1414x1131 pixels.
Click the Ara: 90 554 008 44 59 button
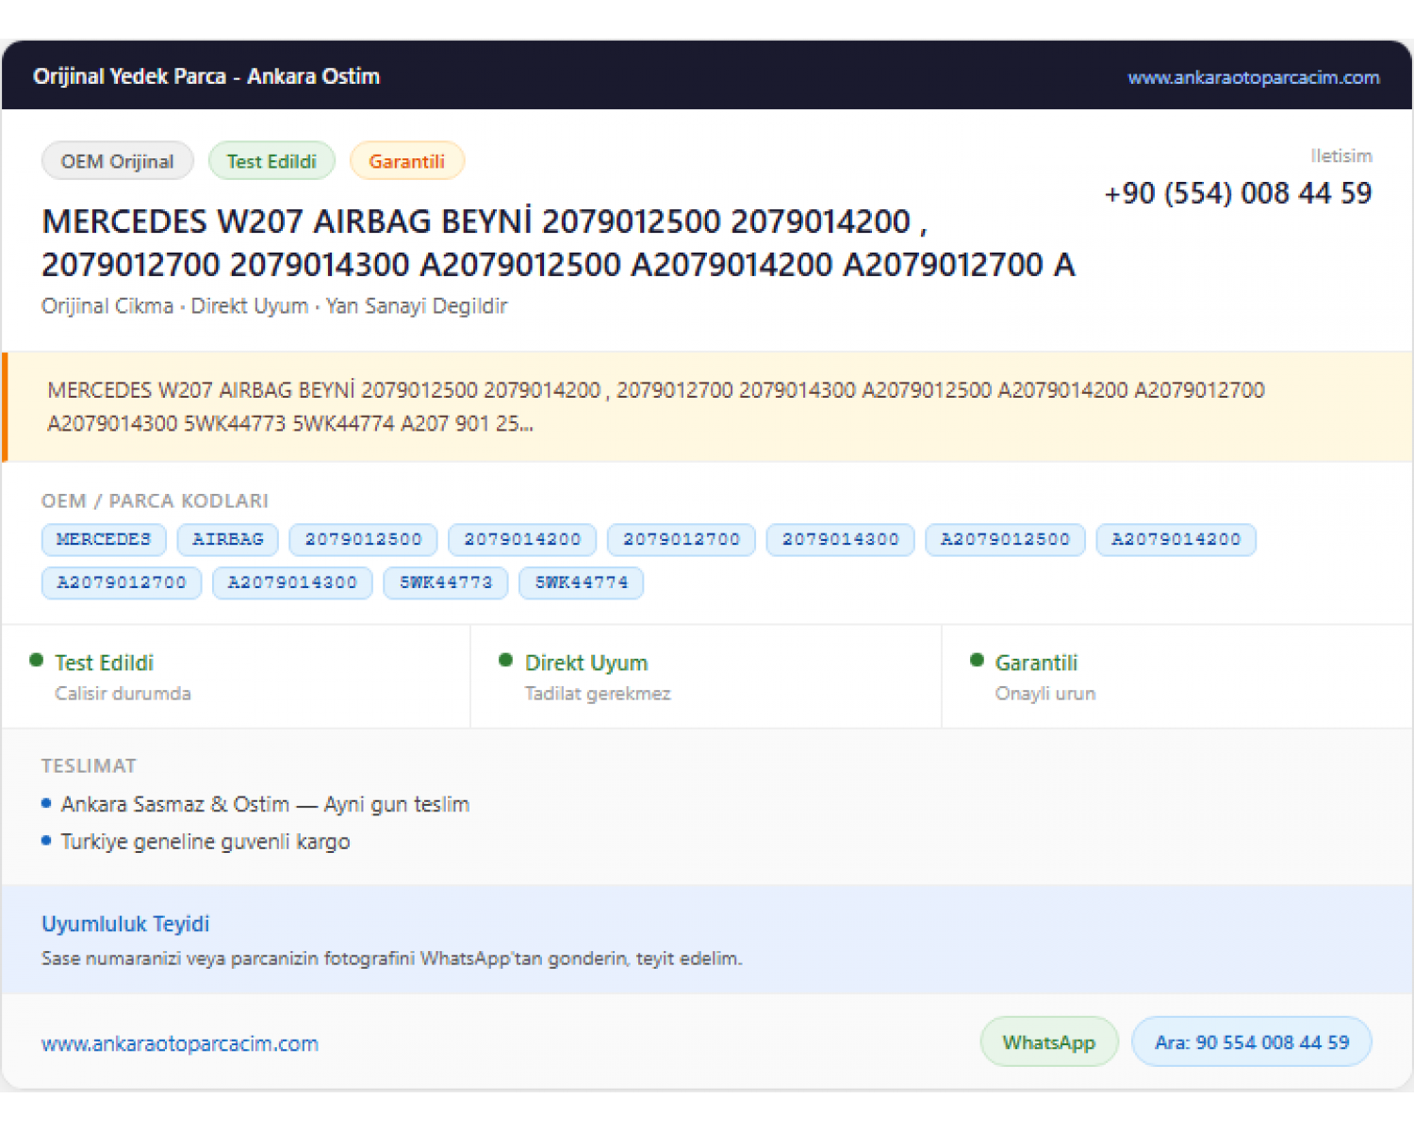(1252, 1042)
